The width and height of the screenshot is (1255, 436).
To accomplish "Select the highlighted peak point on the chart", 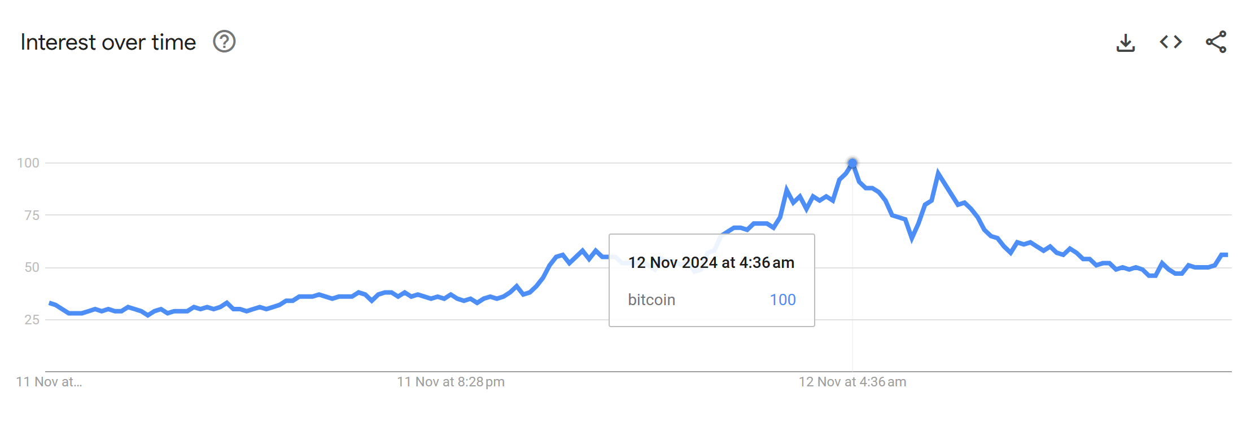I will (851, 162).
